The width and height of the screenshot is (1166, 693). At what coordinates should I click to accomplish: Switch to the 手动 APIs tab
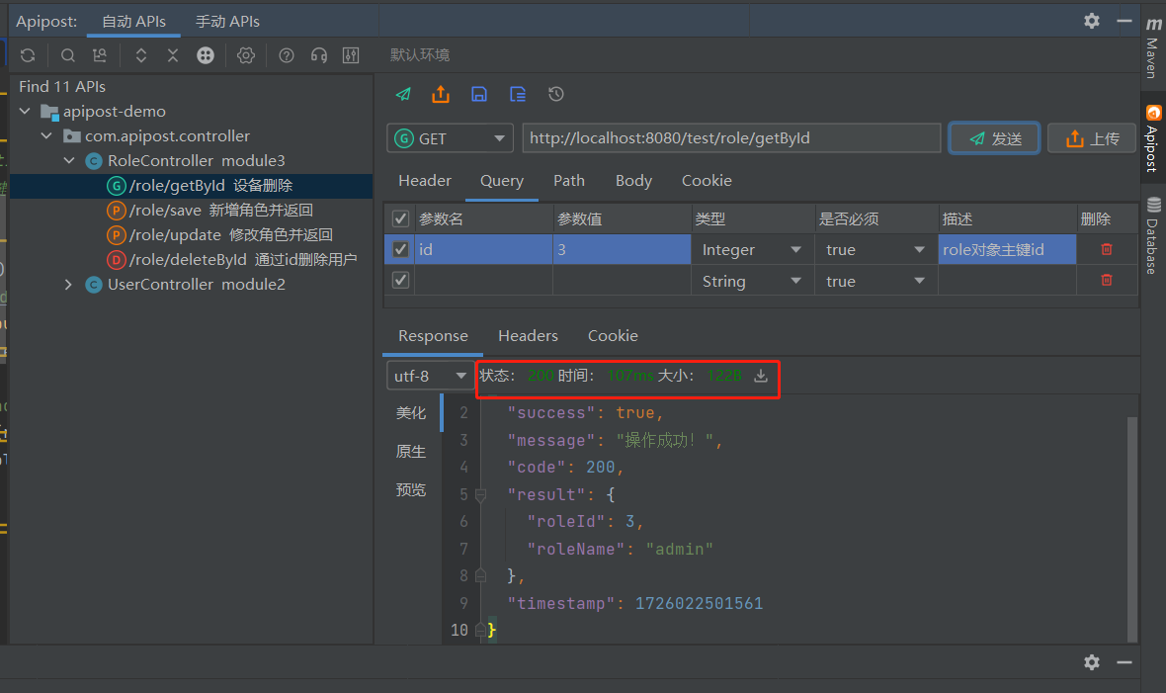tap(227, 22)
